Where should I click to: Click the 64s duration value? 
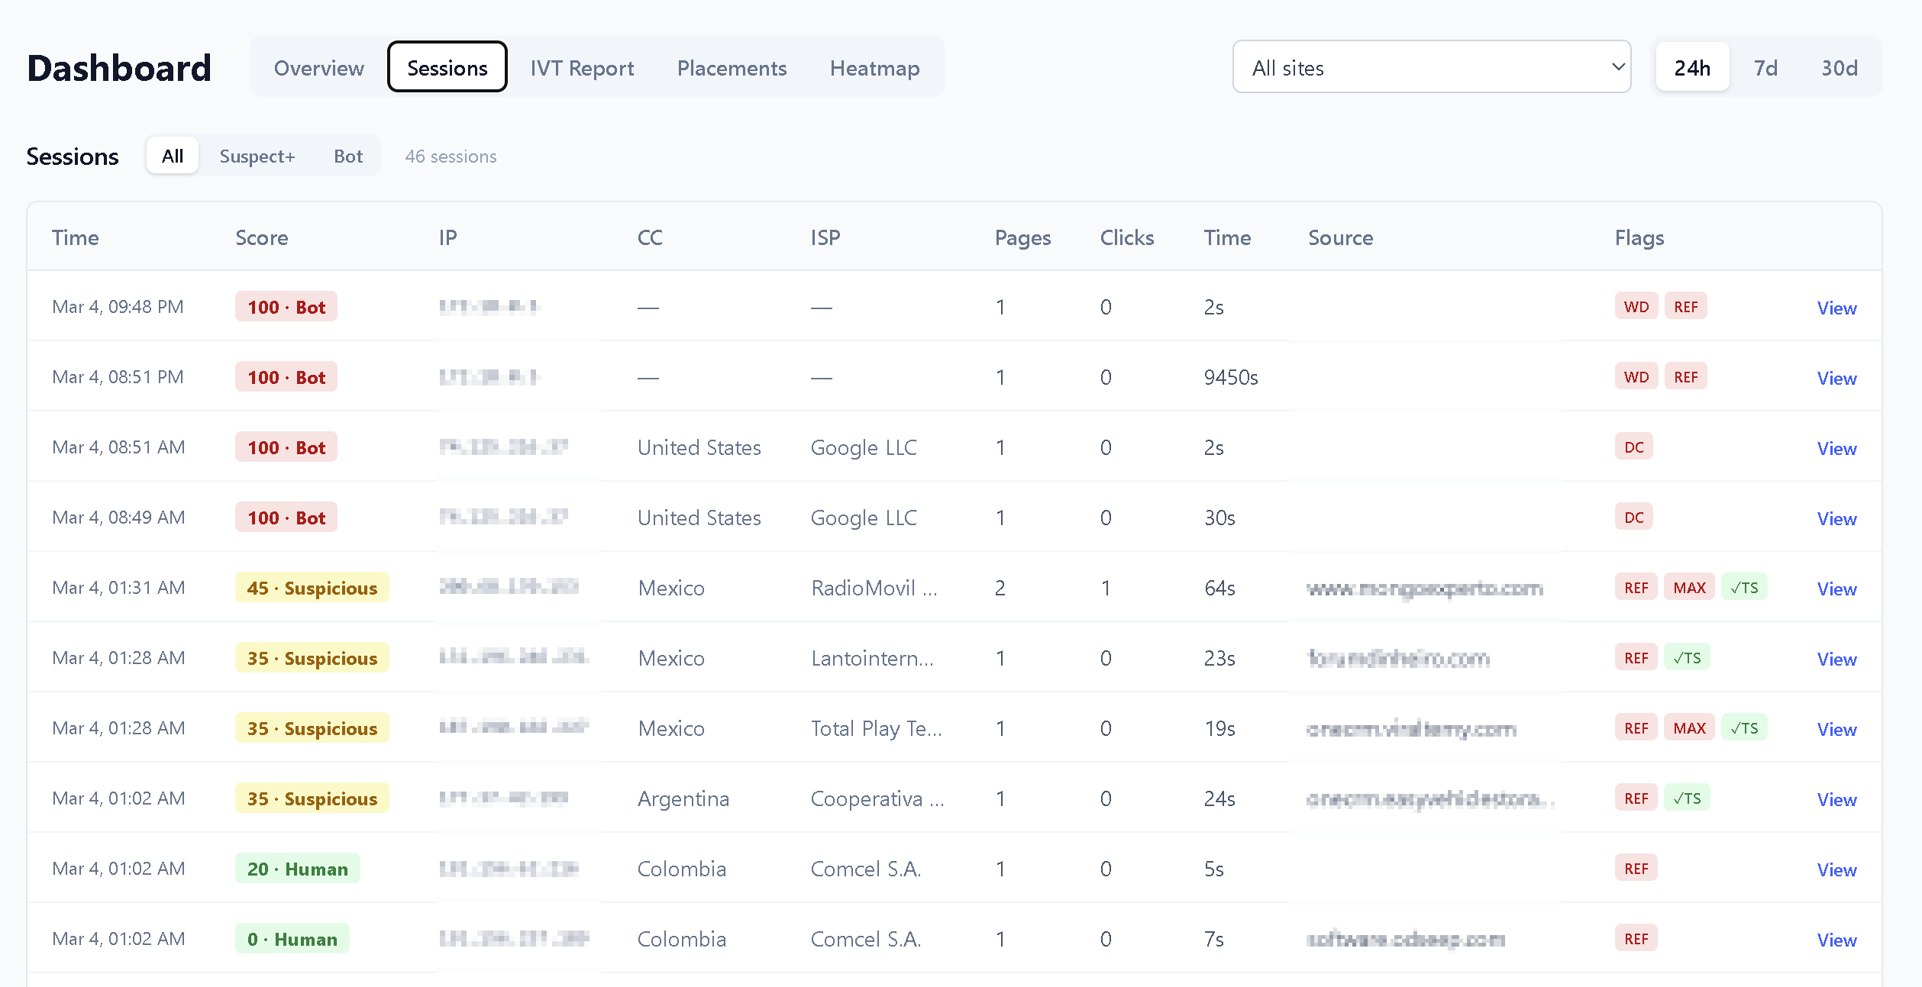coord(1219,588)
